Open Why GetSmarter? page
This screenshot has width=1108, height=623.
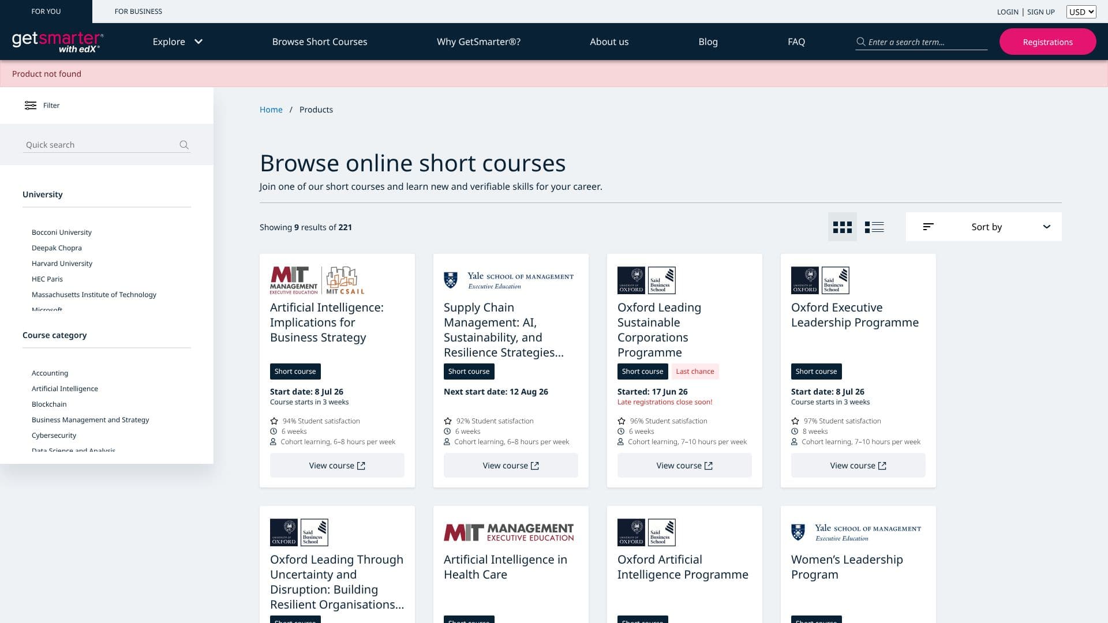coord(478,42)
